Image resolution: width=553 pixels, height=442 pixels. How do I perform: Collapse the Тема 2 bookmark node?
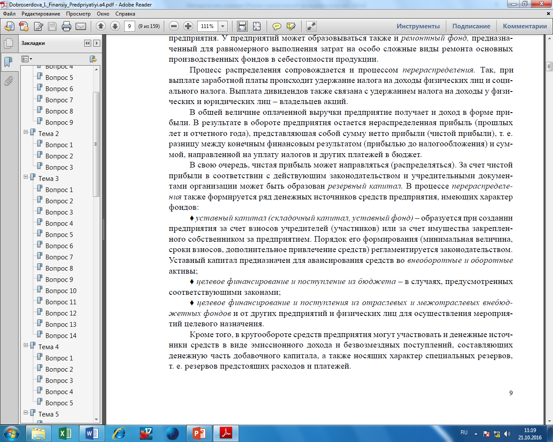26,132
